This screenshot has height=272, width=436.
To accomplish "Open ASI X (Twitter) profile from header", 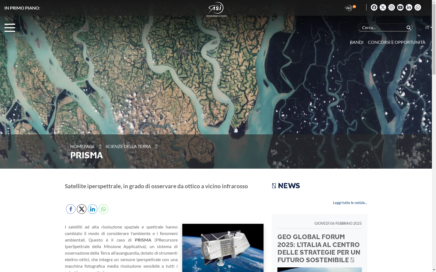I will click(383, 7).
